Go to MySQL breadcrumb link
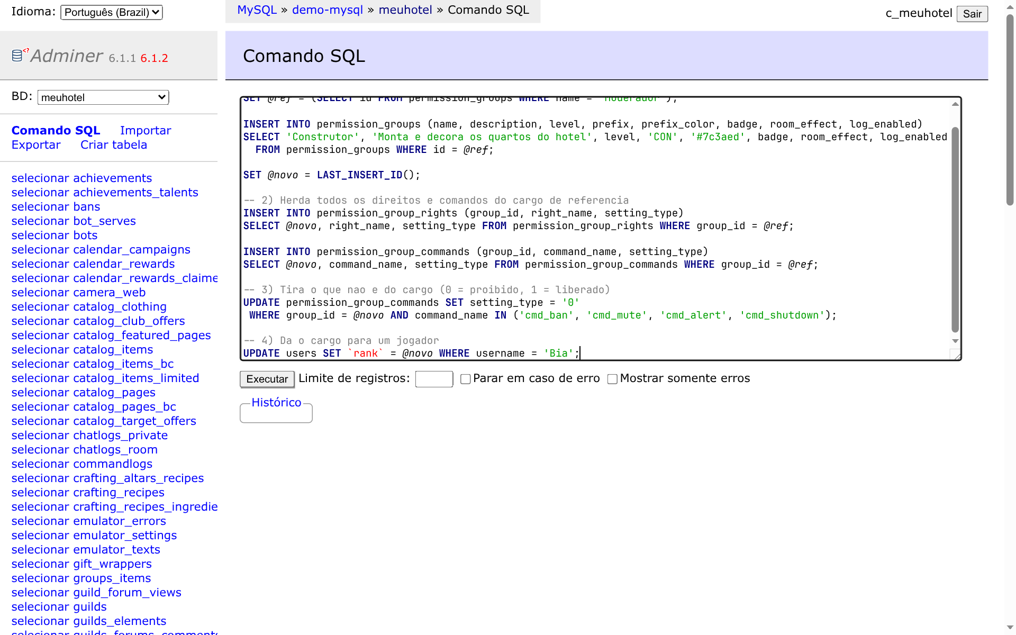This screenshot has height=635, width=1016. tap(257, 10)
